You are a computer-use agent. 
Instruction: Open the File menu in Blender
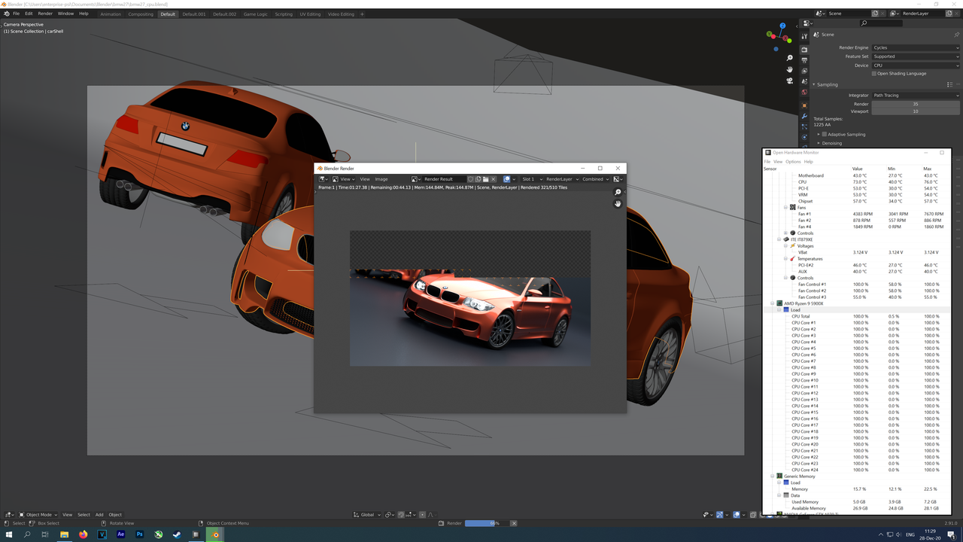pyautogui.click(x=16, y=14)
